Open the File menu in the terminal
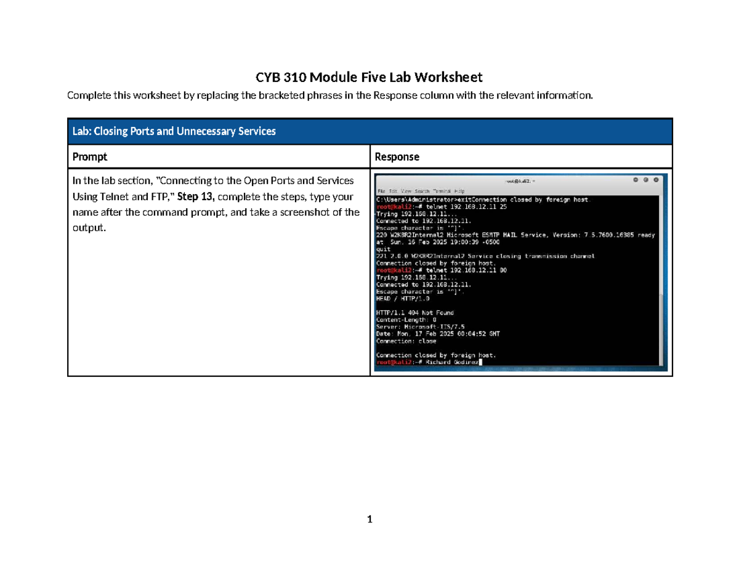Screen dimensions: 739x571 tap(382, 190)
